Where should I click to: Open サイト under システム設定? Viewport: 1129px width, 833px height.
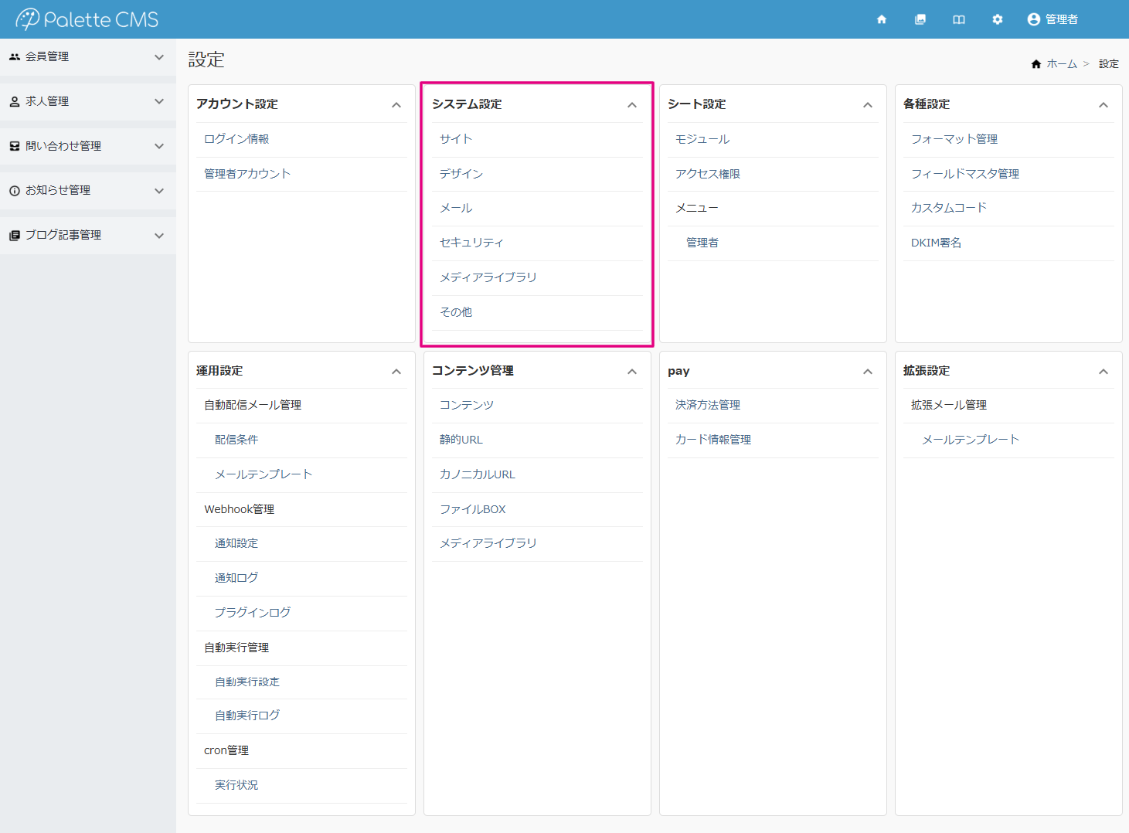(456, 139)
